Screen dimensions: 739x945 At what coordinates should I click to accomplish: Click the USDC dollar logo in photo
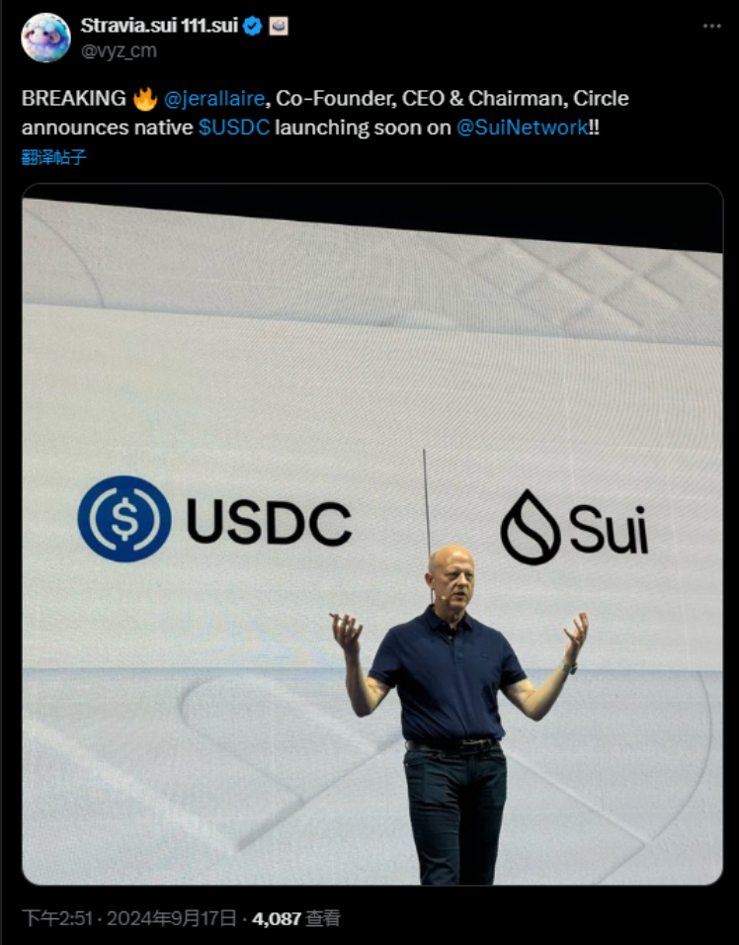pyautogui.click(x=124, y=519)
